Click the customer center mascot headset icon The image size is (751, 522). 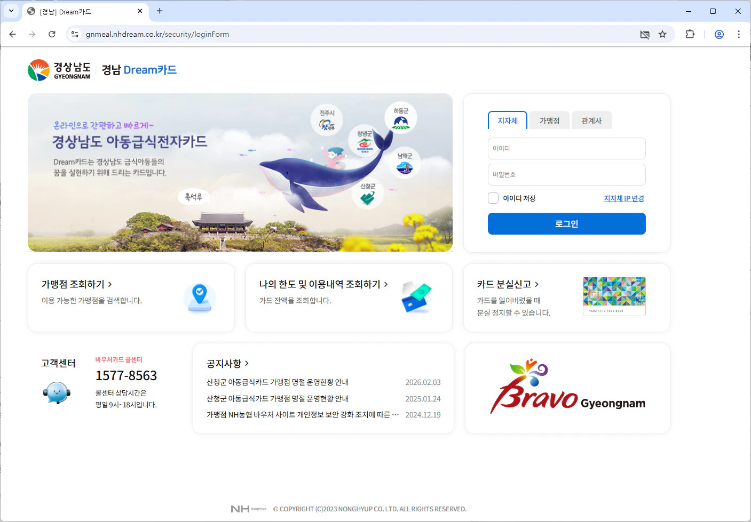coord(56,393)
